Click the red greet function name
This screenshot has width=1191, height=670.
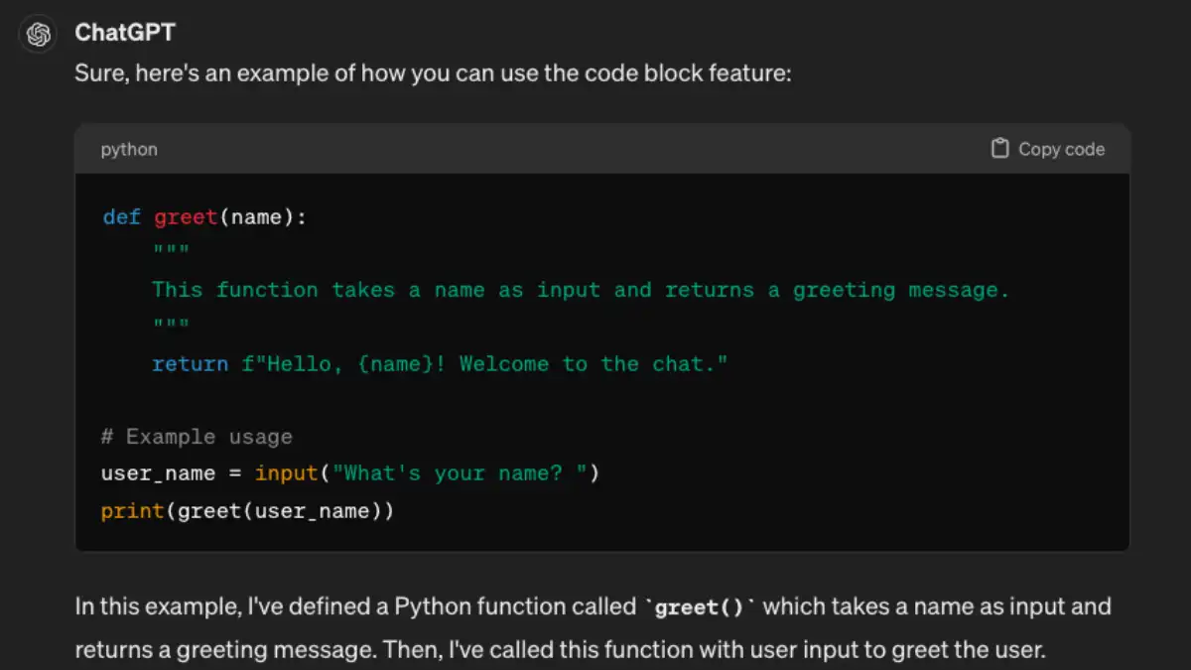(186, 216)
